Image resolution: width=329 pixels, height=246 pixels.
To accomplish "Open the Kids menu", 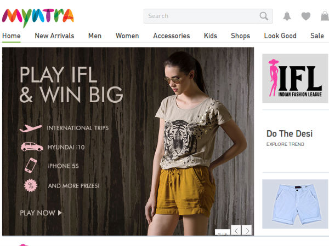I will click(210, 36).
